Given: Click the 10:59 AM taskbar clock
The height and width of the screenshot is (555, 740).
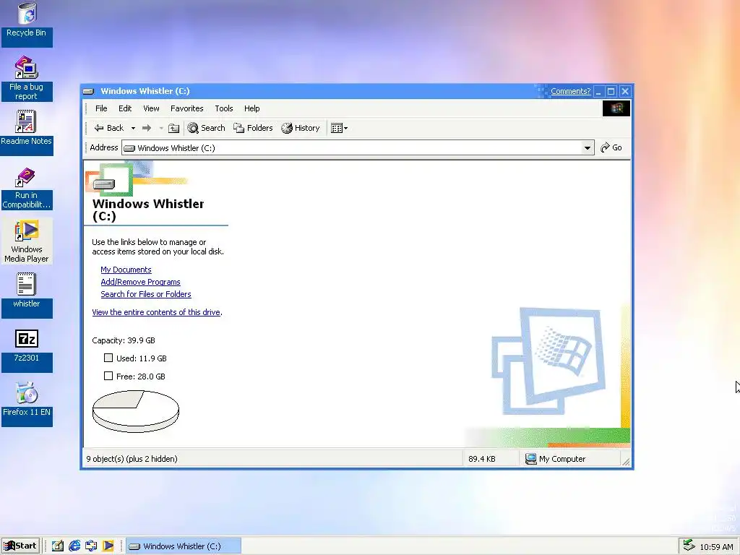Looking at the screenshot, I should pyautogui.click(x=716, y=547).
